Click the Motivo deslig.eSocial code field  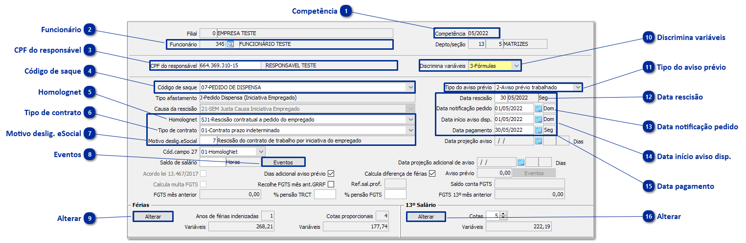208,141
